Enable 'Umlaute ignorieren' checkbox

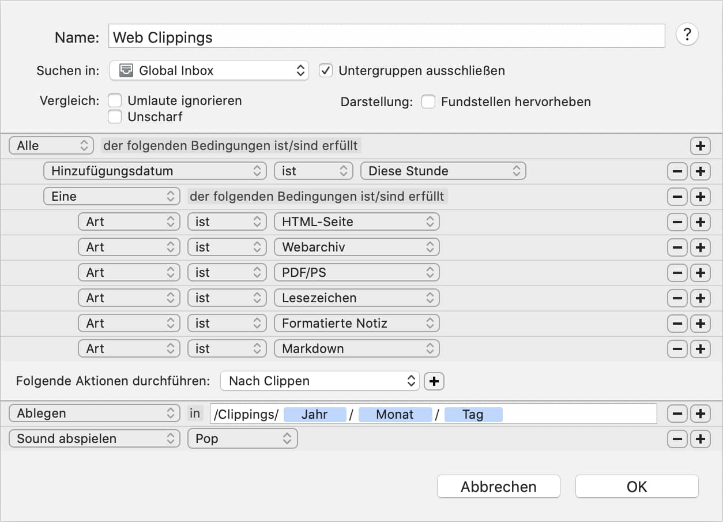115,101
